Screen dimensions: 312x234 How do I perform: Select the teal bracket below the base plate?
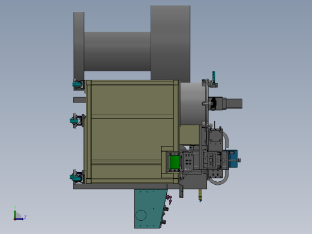click(x=150, y=209)
